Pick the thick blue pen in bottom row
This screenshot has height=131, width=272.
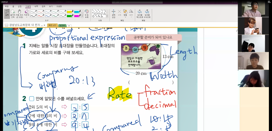click(x=48, y=16)
